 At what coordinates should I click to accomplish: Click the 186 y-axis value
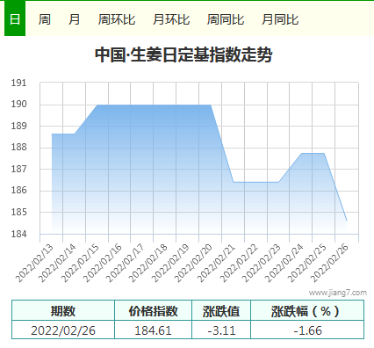18,191
